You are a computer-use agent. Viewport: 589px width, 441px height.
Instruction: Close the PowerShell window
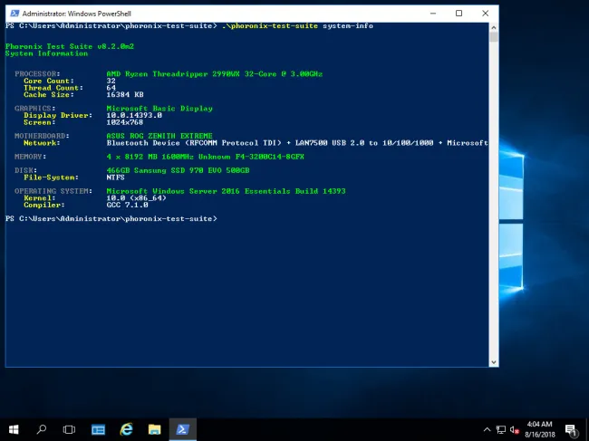tap(486, 14)
